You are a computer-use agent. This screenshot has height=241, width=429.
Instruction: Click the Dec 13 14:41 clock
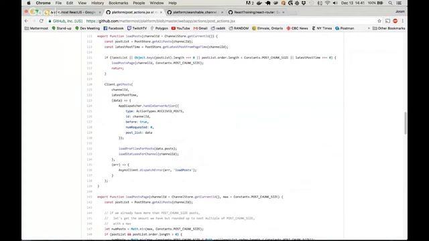[x=353, y=3]
